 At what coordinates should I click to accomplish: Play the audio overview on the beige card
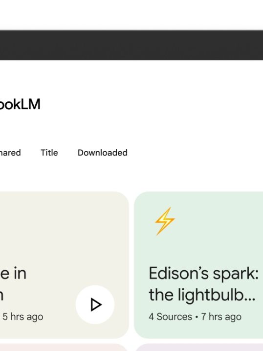click(x=95, y=304)
